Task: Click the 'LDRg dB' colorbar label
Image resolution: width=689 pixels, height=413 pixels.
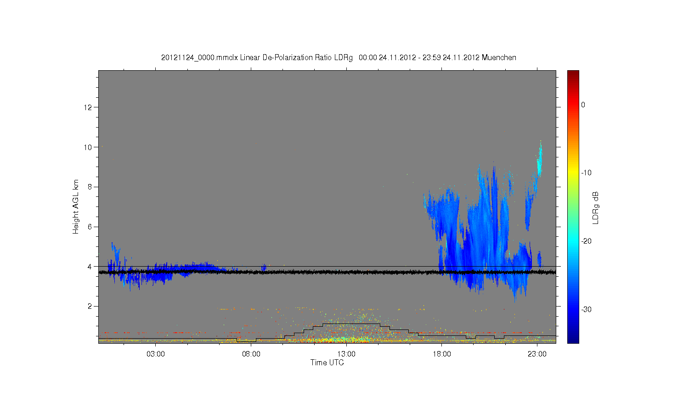Action: pyautogui.click(x=596, y=207)
